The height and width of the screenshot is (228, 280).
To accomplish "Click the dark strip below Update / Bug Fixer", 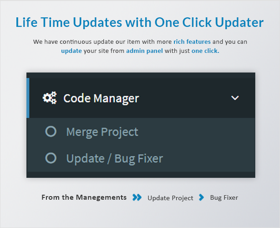I will click(141, 175).
